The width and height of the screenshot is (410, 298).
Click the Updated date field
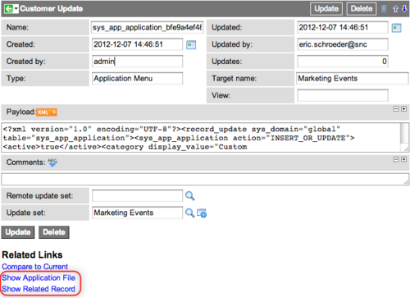coord(343,27)
